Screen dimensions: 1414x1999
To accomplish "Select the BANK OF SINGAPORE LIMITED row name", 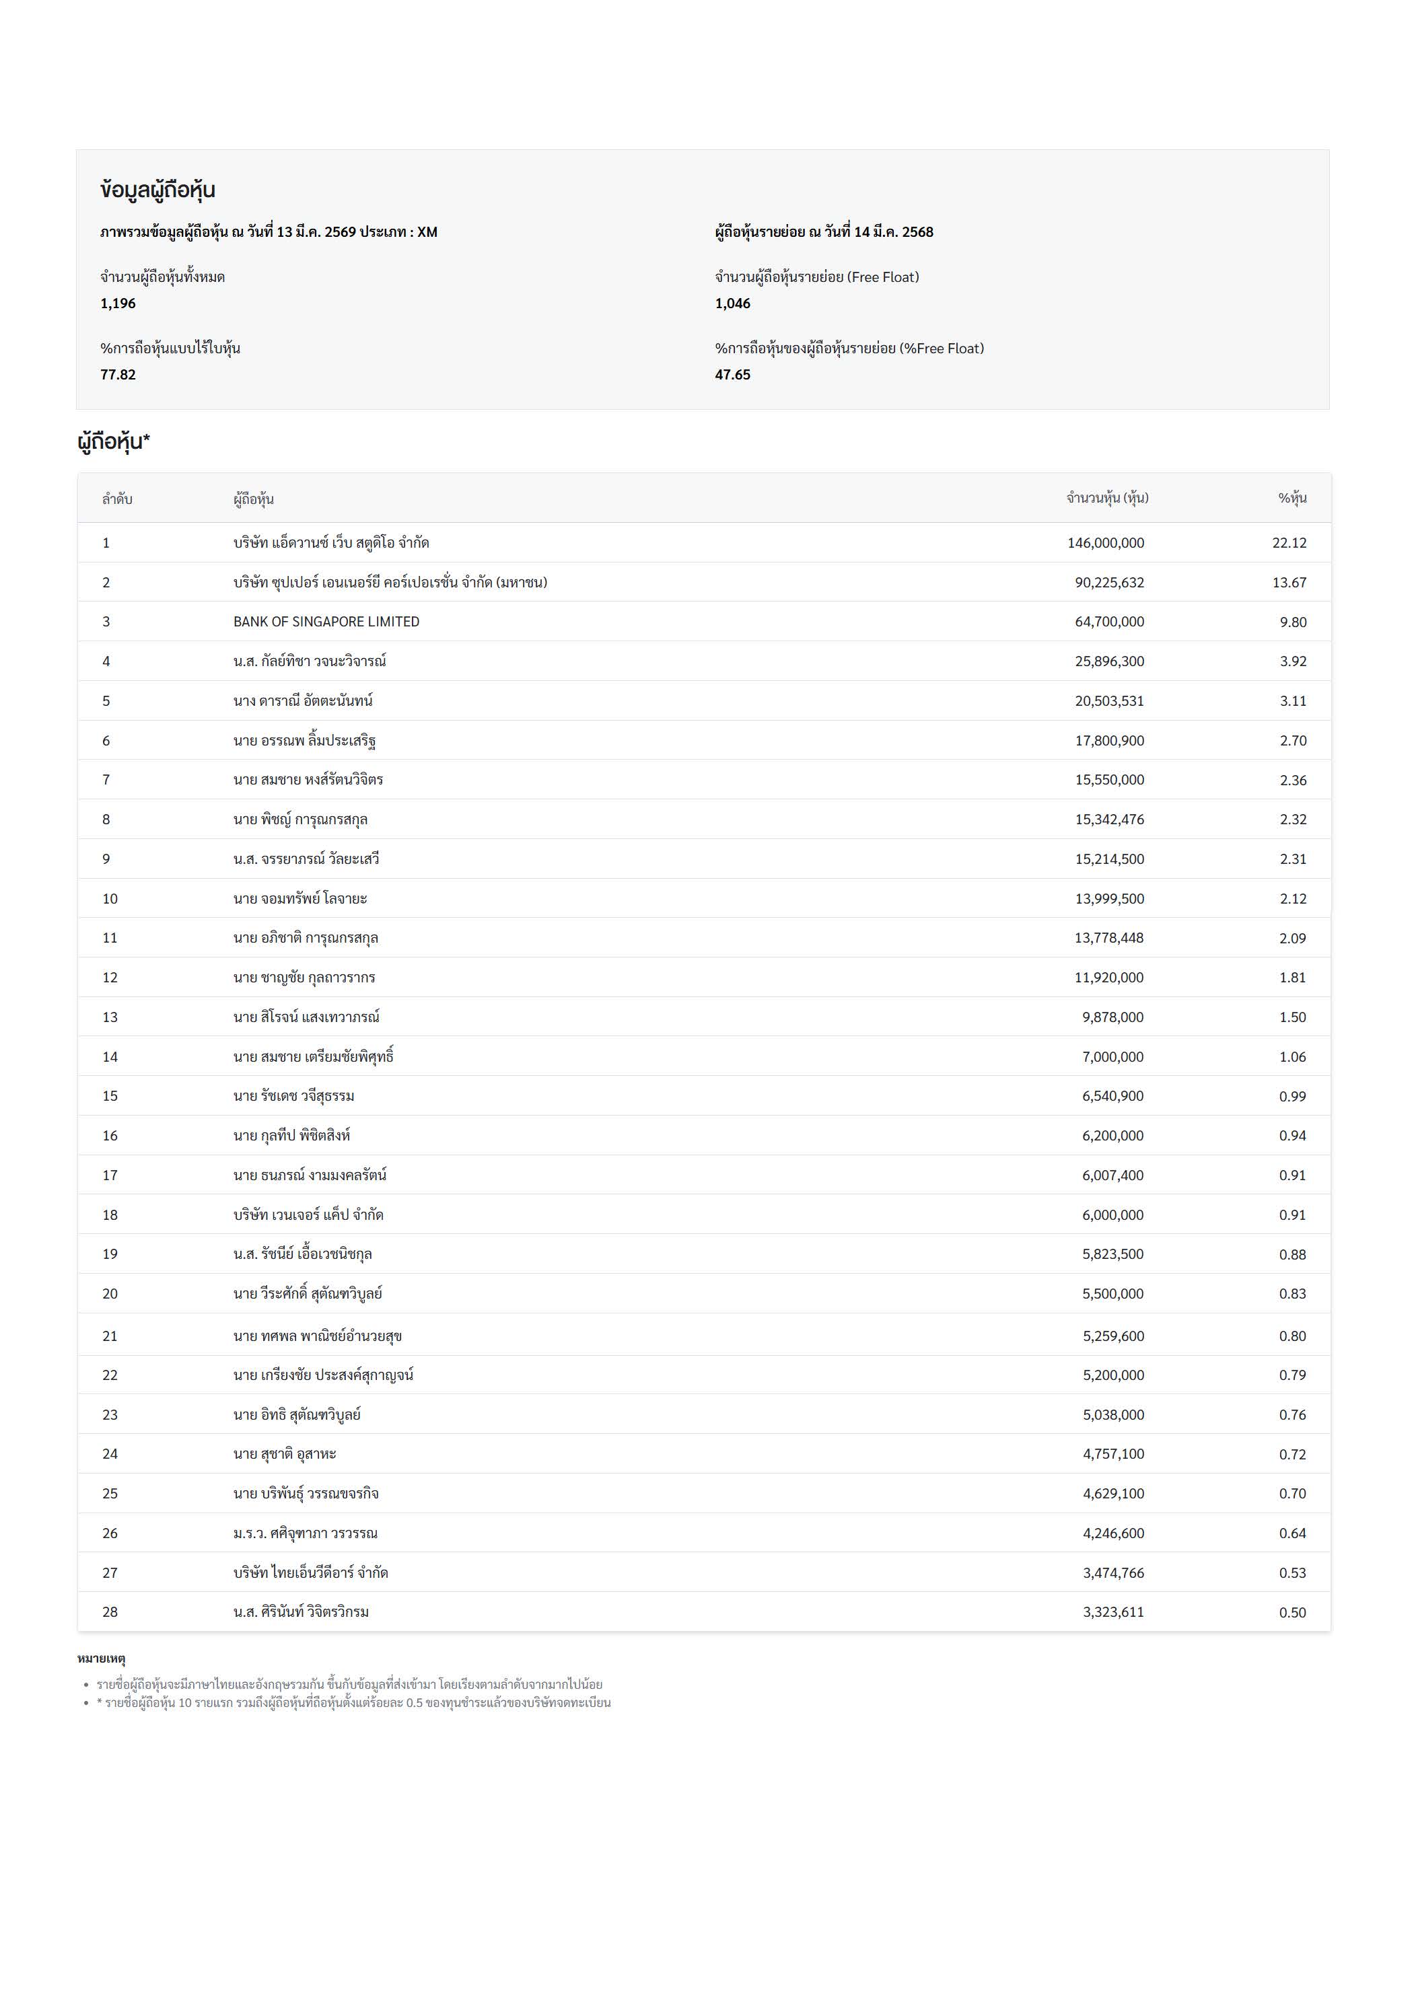I will point(326,622).
